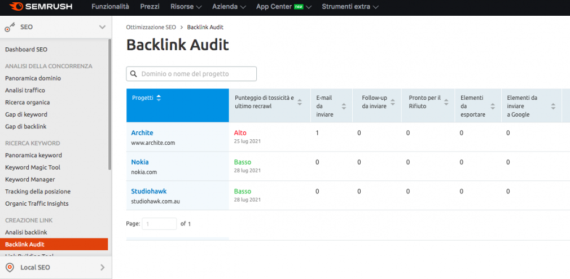Click the SEO key icon in sidebar
The image size is (570, 279).
click(x=10, y=27)
